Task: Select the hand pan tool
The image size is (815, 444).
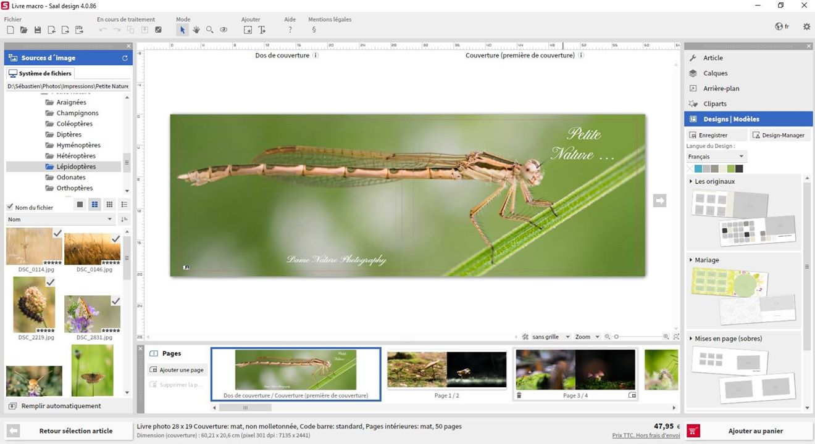Action: coord(196,30)
